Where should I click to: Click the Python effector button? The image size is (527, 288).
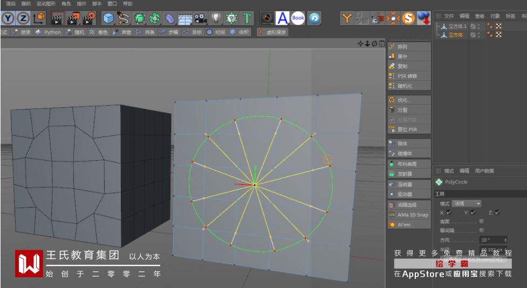pos(48,32)
